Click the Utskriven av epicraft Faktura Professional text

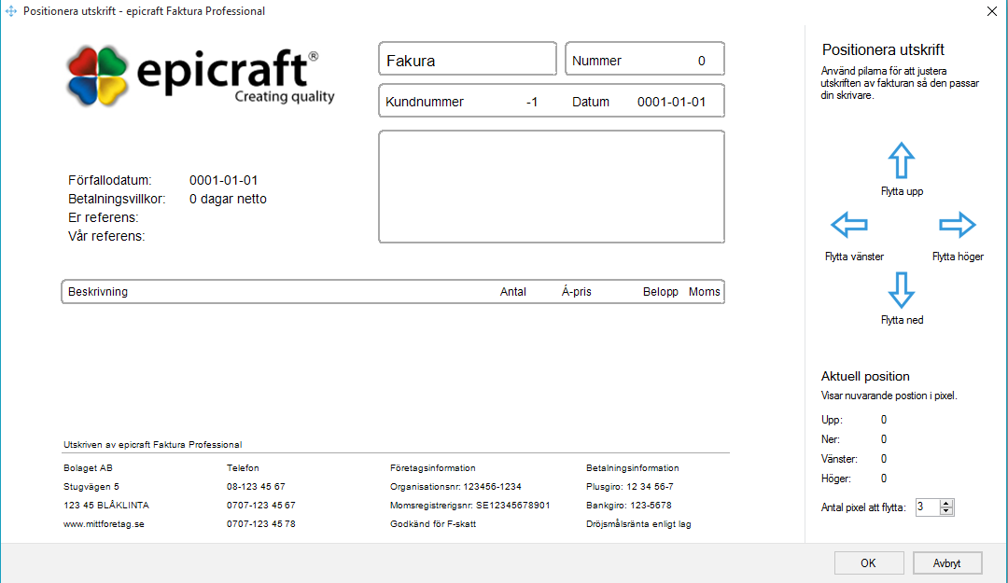tap(152, 445)
